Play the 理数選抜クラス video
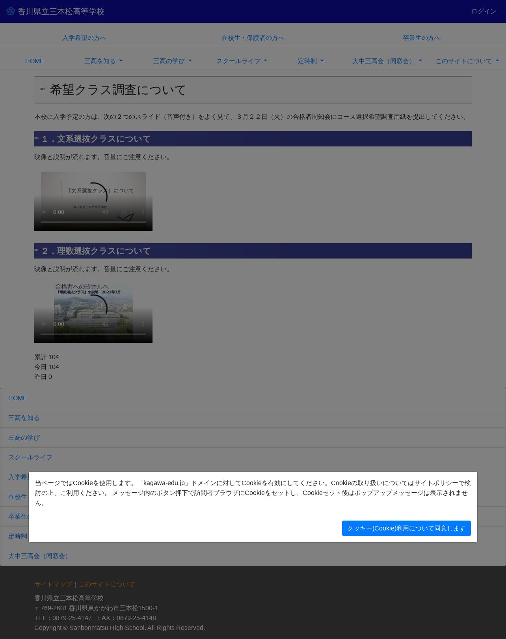This screenshot has width=506, height=639. 44,324
